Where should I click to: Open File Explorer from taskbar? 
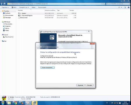tap(9, 103)
